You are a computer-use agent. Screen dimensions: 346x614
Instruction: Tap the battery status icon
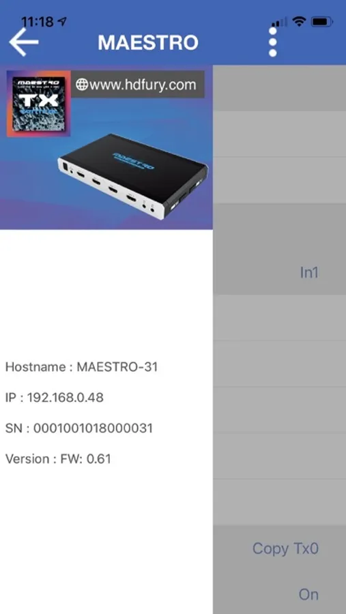(x=322, y=22)
